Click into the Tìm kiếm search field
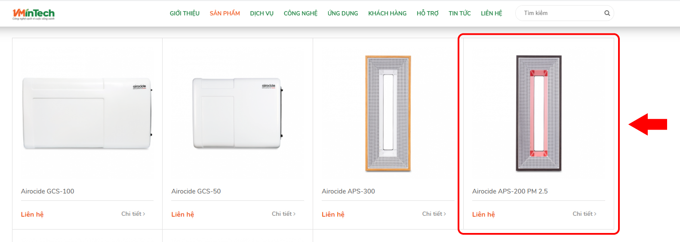680x242 pixels. pyautogui.click(x=559, y=13)
